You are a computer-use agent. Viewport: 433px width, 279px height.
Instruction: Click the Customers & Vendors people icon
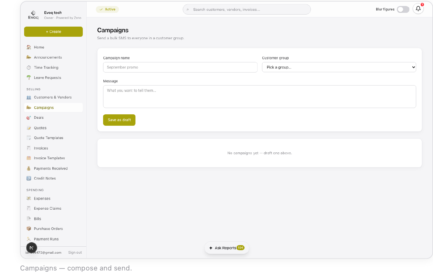click(x=29, y=97)
